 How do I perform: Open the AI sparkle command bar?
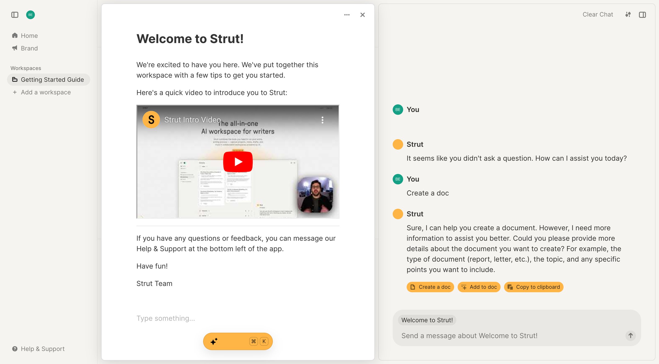tap(238, 341)
